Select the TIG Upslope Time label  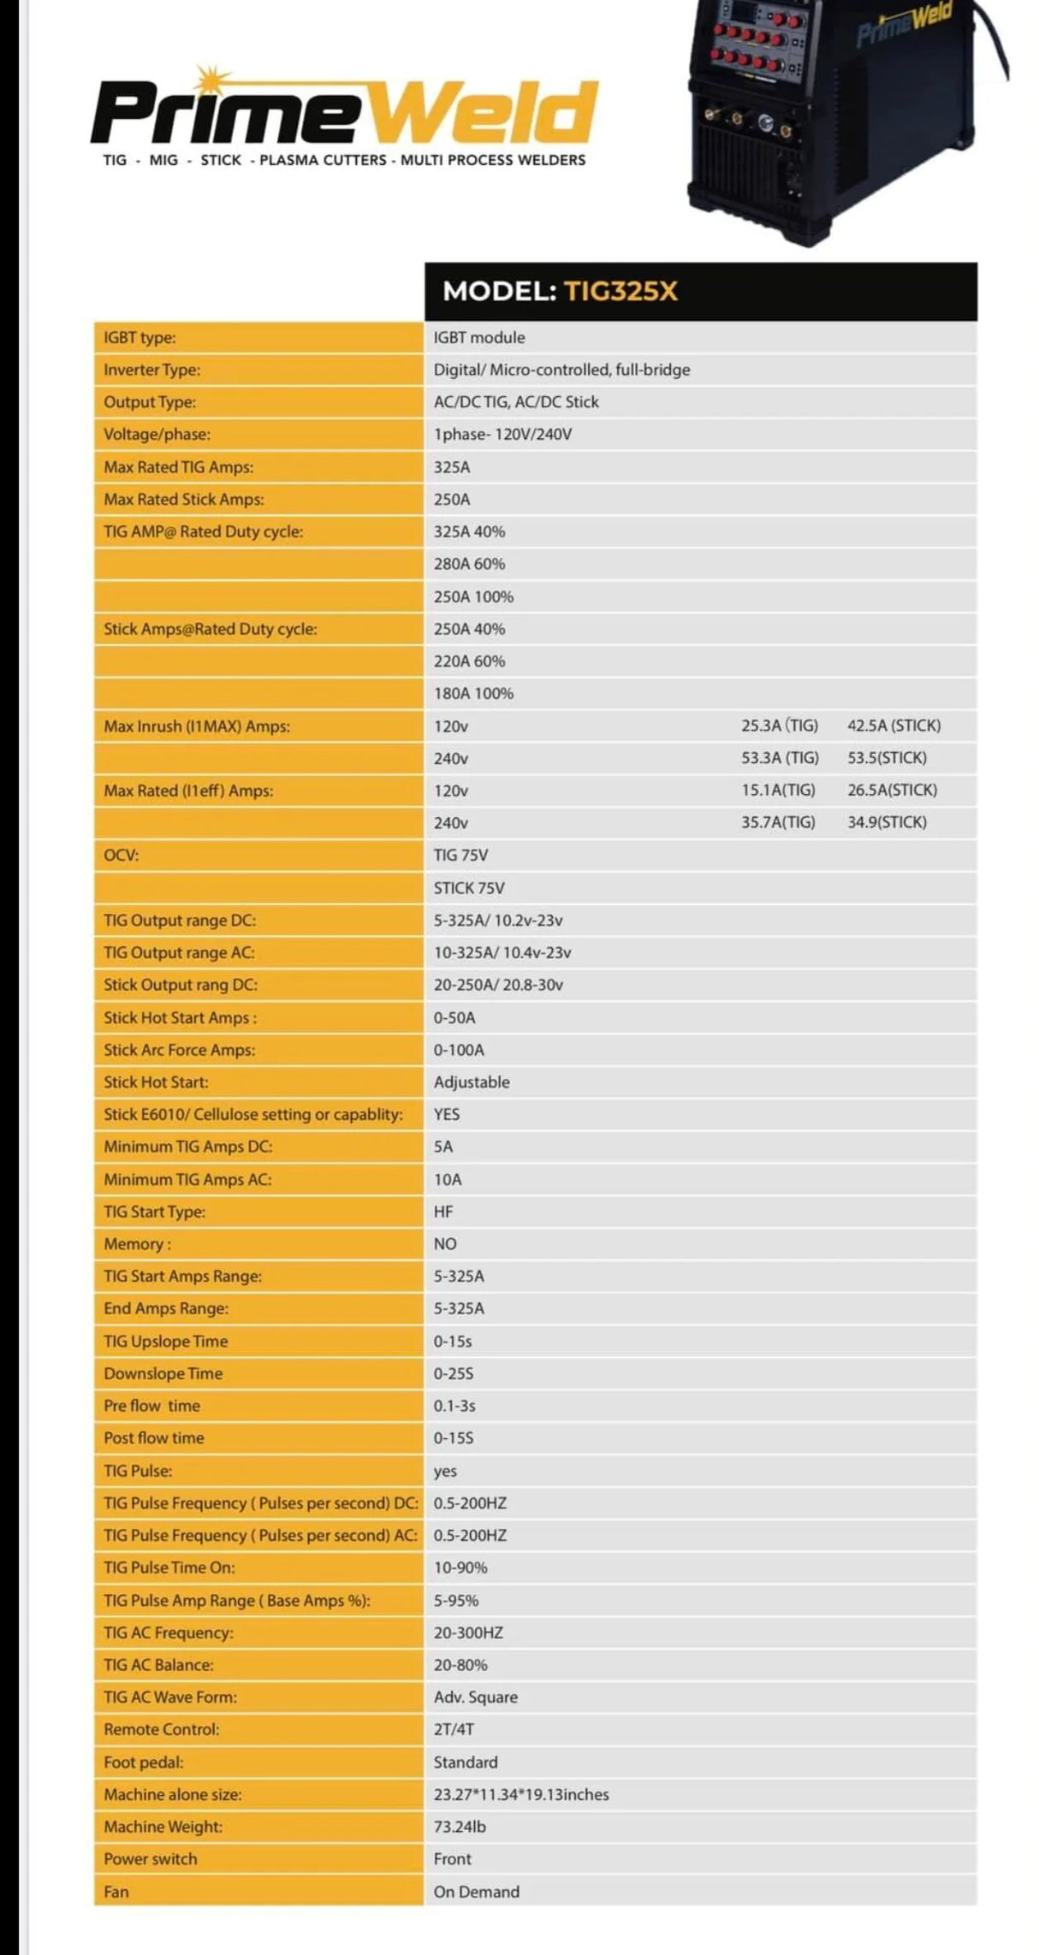tap(166, 1341)
